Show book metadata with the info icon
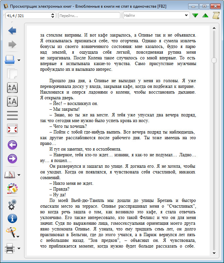Image resolution: width=224 pixels, height=263 pixels. point(12,219)
